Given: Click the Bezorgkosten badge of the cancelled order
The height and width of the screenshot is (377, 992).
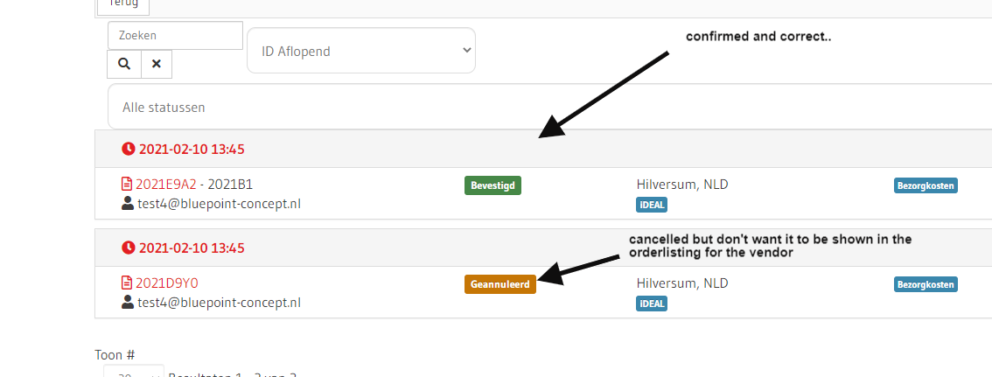Looking at the screenshot, I should click(926, 284).
